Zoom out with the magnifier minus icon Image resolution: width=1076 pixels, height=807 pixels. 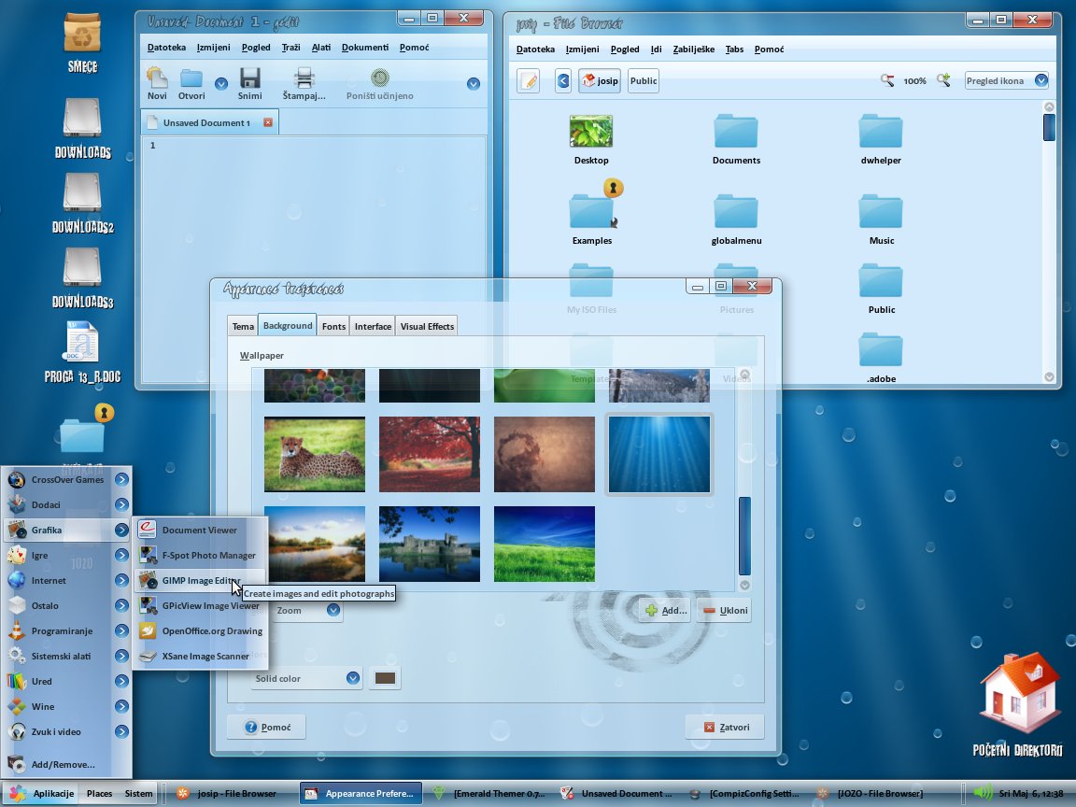tap(887, 80)
